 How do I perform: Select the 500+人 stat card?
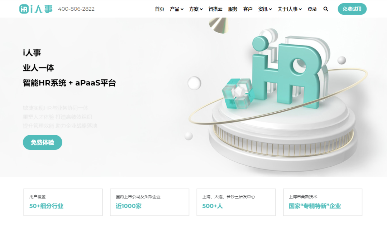pyautogui.click(x=236, y=202)
